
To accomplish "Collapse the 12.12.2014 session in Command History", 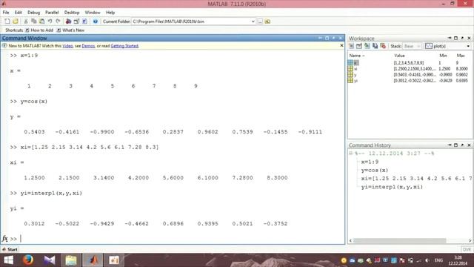I will [350, 154].
